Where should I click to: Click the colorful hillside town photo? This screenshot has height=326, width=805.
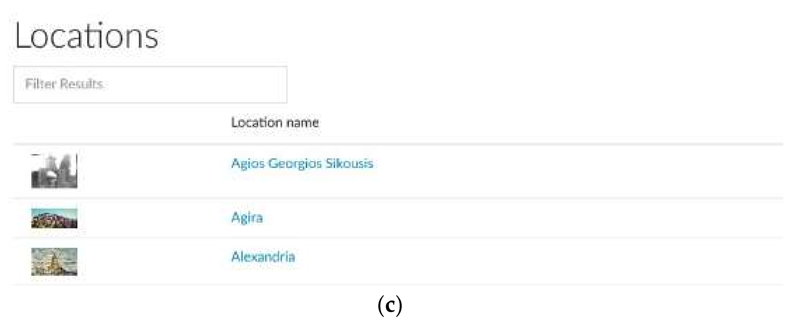pos(54,218)
